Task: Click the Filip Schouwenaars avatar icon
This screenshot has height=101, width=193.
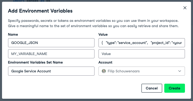Action: pos(104,71)
